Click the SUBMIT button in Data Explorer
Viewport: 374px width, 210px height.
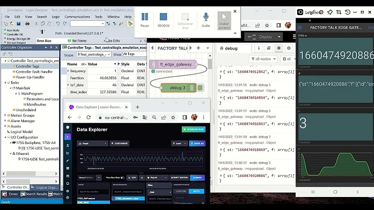(197, 178)
